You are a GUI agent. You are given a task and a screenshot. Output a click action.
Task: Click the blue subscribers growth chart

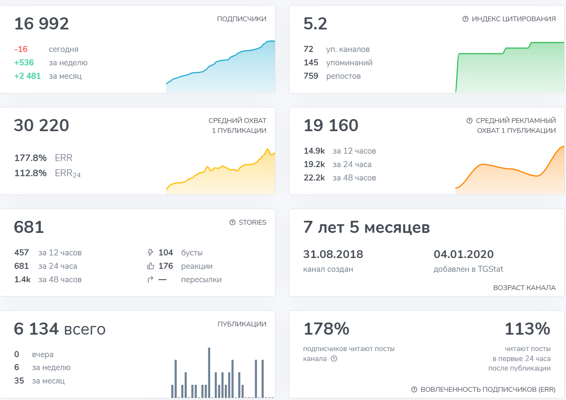(221, 74)
